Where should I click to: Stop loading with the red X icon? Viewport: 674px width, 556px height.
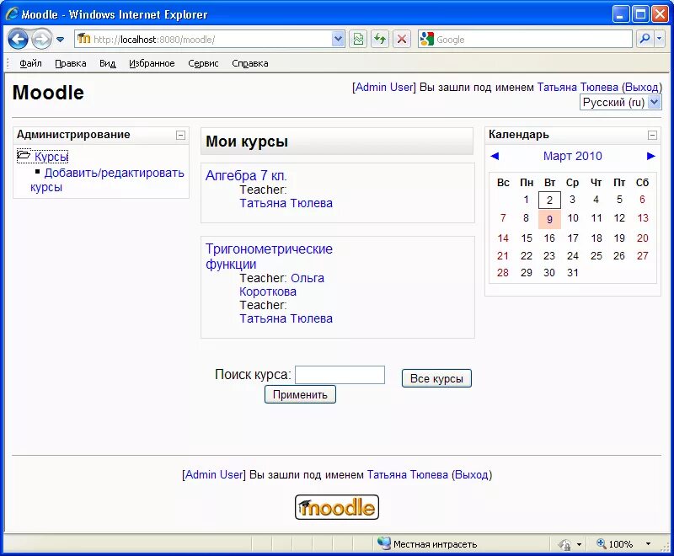click(402, 40)
